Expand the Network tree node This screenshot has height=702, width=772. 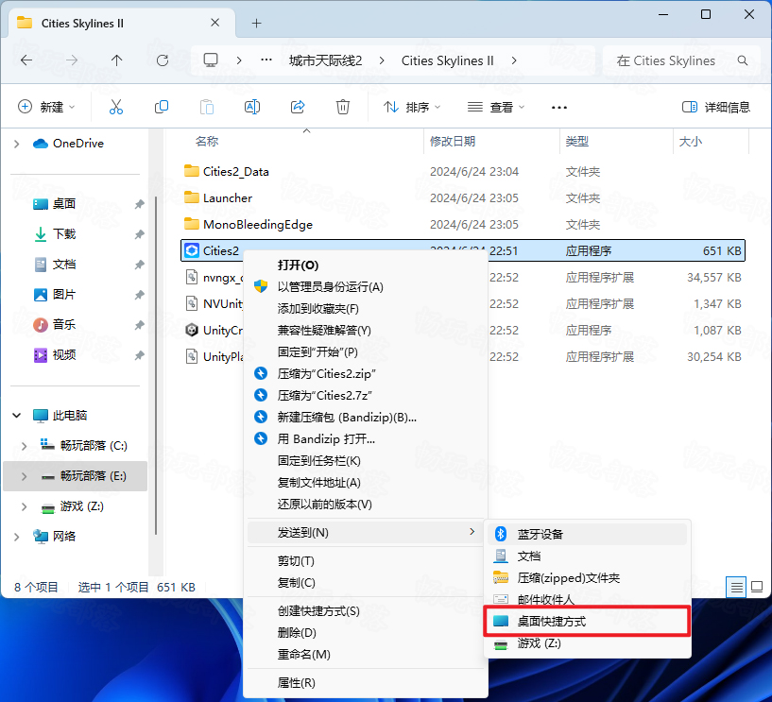pos(17,537)
